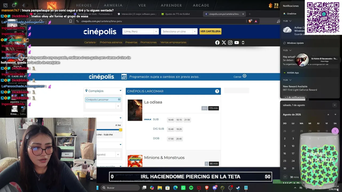Open Microsoft Store from the taskbar
Image resolution: width=342 pixels, height=192 pixels.
tap(168, 188)
